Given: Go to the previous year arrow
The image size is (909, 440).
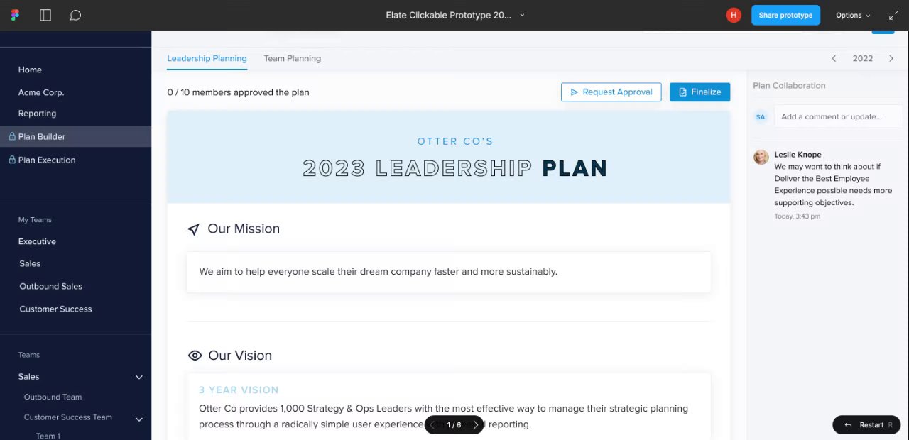Looking at the screenshot, I should tap(834, 58).
